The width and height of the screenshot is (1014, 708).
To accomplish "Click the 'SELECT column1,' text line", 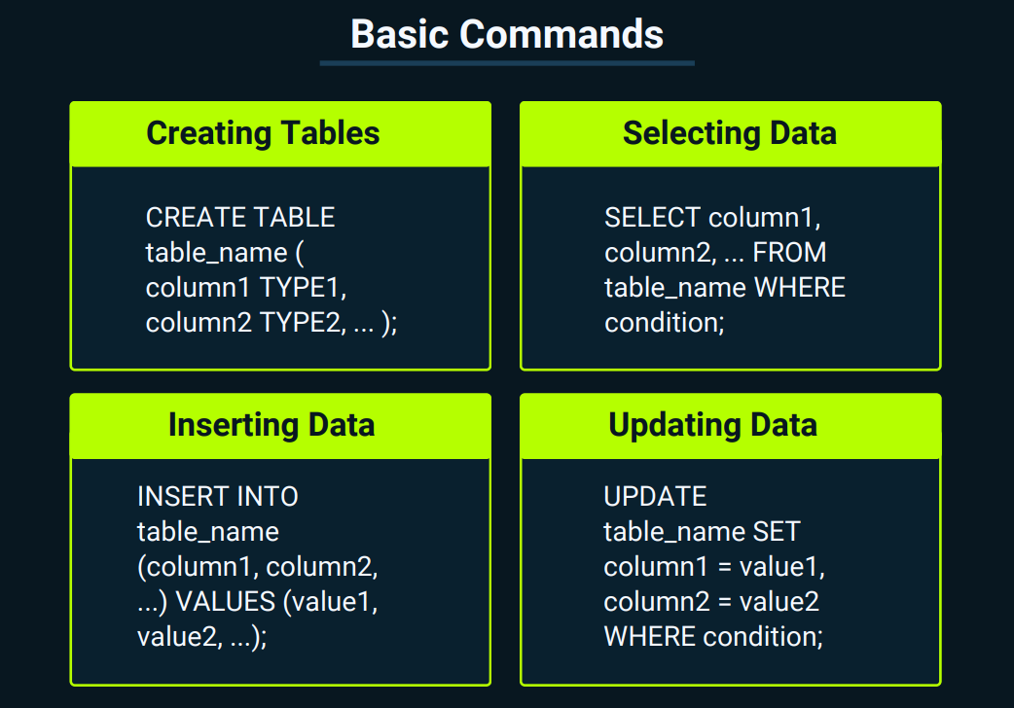I will 712,217.
